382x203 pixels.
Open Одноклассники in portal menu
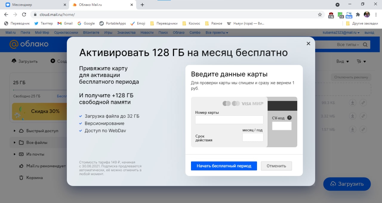pyautogui.click(x=66, y=32)
